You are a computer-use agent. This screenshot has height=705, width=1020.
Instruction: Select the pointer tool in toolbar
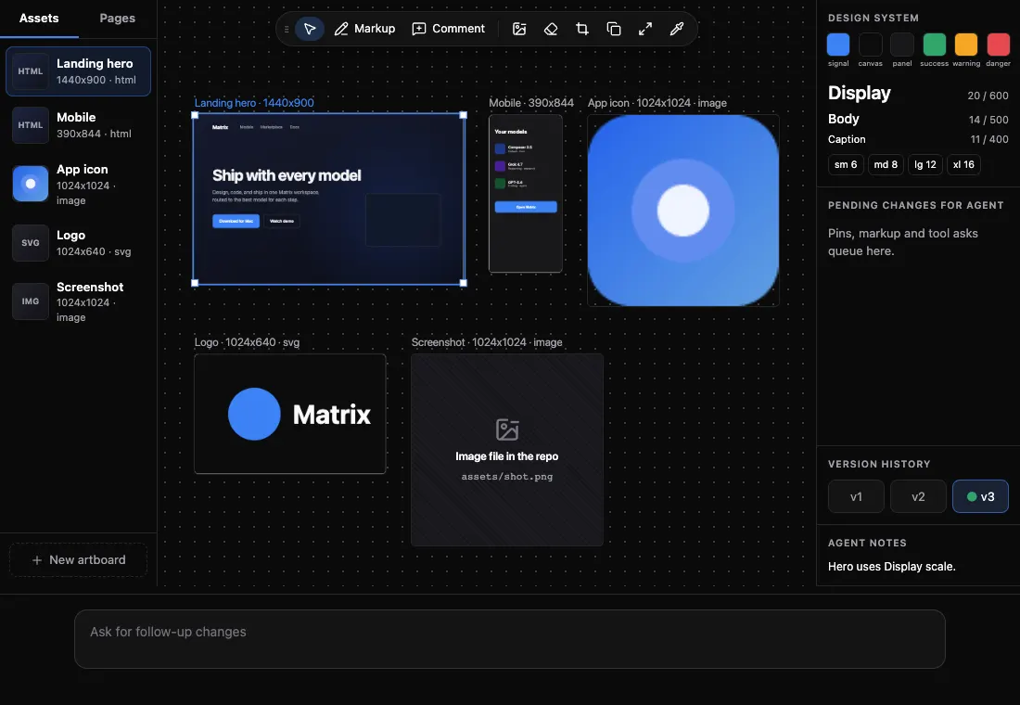[x=310, y=29]
